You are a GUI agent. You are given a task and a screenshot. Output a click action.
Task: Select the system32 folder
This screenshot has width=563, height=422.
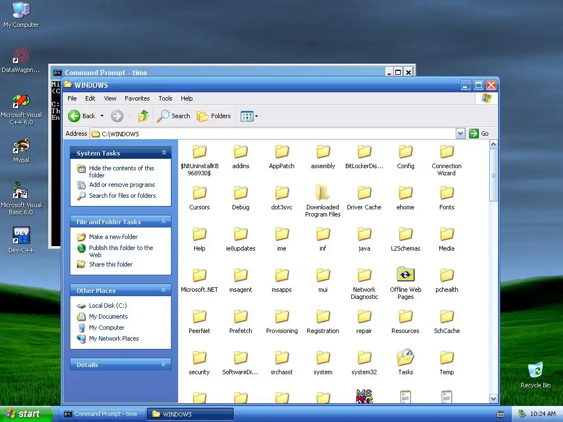click(x=364, y=363)
